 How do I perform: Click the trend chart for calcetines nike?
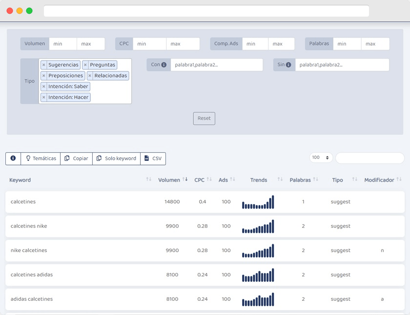258,226
